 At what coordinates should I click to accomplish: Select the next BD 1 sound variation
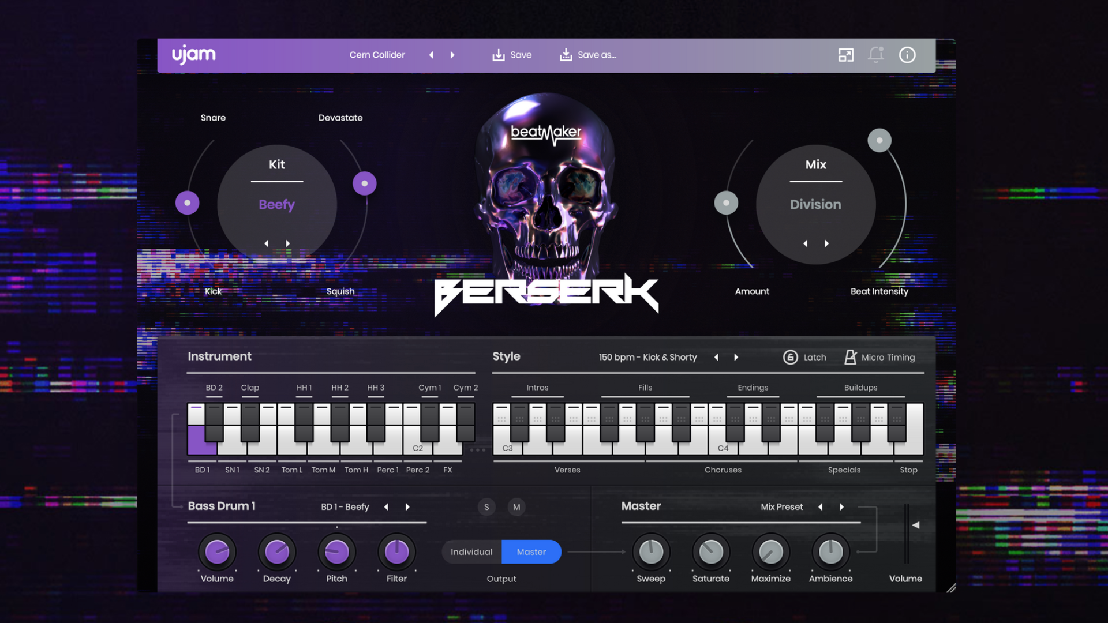pyautogui.click(x=407, y=506)
